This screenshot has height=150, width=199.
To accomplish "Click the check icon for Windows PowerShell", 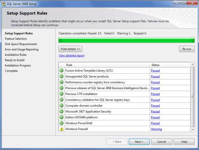I will click(61, 123).
